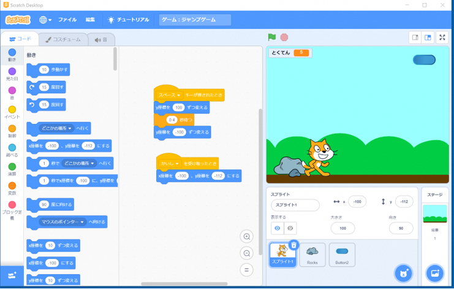Image resolution: width=454 pixels, height=289 pixels.
Task: Click the choose a backdrop button
Action: pos(435,273)
